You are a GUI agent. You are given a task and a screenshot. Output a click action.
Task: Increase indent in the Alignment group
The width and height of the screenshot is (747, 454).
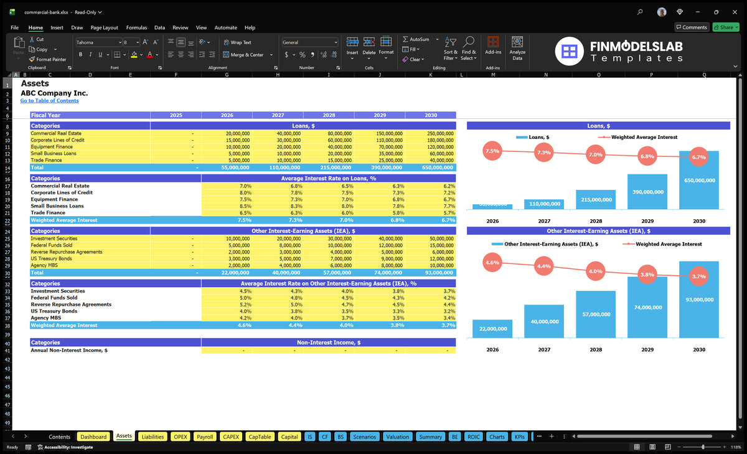pos(212,55)
